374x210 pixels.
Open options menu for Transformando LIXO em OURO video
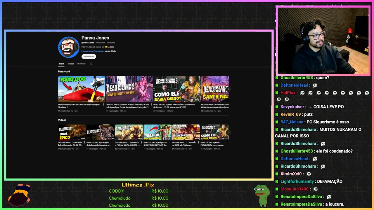pos(104,105)
